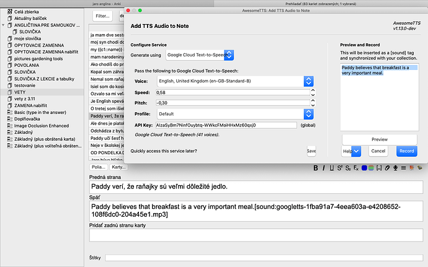Select the ZAMENA nabiflit deck
Image resolution: width=428 pixels, height=267 pixels.
click(x=30, y=105)
